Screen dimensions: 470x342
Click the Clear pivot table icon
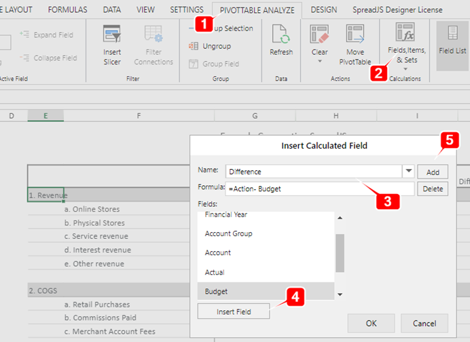point(319,34)
